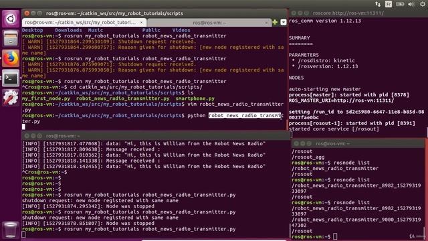Click 'started core service [/rosout]' line

[334, 129]
